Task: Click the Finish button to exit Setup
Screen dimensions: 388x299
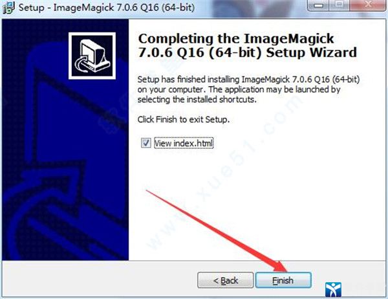Action: click(x=283, y=280)
